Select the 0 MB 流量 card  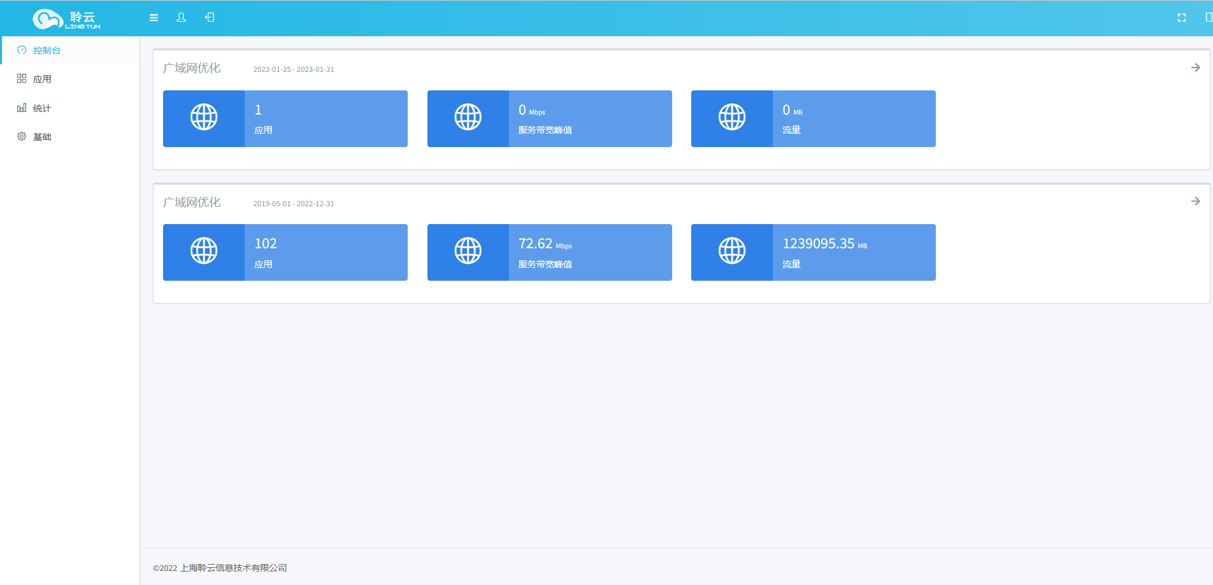point(854,118)
